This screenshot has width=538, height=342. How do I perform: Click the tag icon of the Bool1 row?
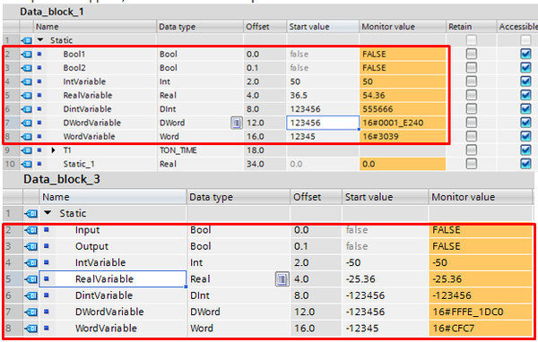tap(26, 54)
